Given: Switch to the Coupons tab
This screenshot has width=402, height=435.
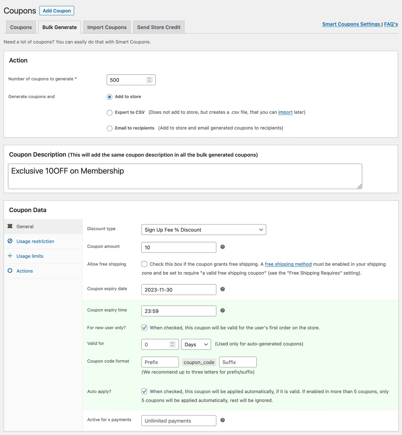Looking at the screenshot, I should [x=21, y=27].
